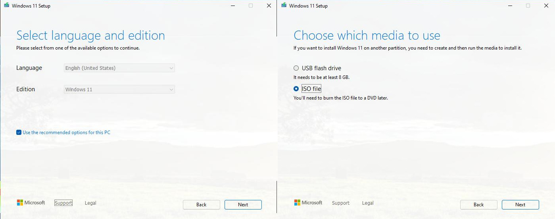Minimize the right Windows 11 Setup window
555x219 pixels.
(x=510, y=6)
